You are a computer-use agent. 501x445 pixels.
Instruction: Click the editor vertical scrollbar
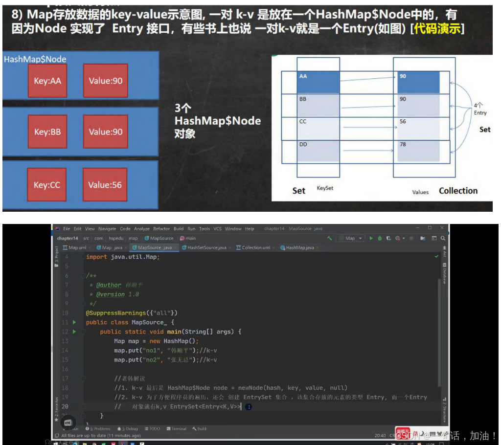(439, 332)
